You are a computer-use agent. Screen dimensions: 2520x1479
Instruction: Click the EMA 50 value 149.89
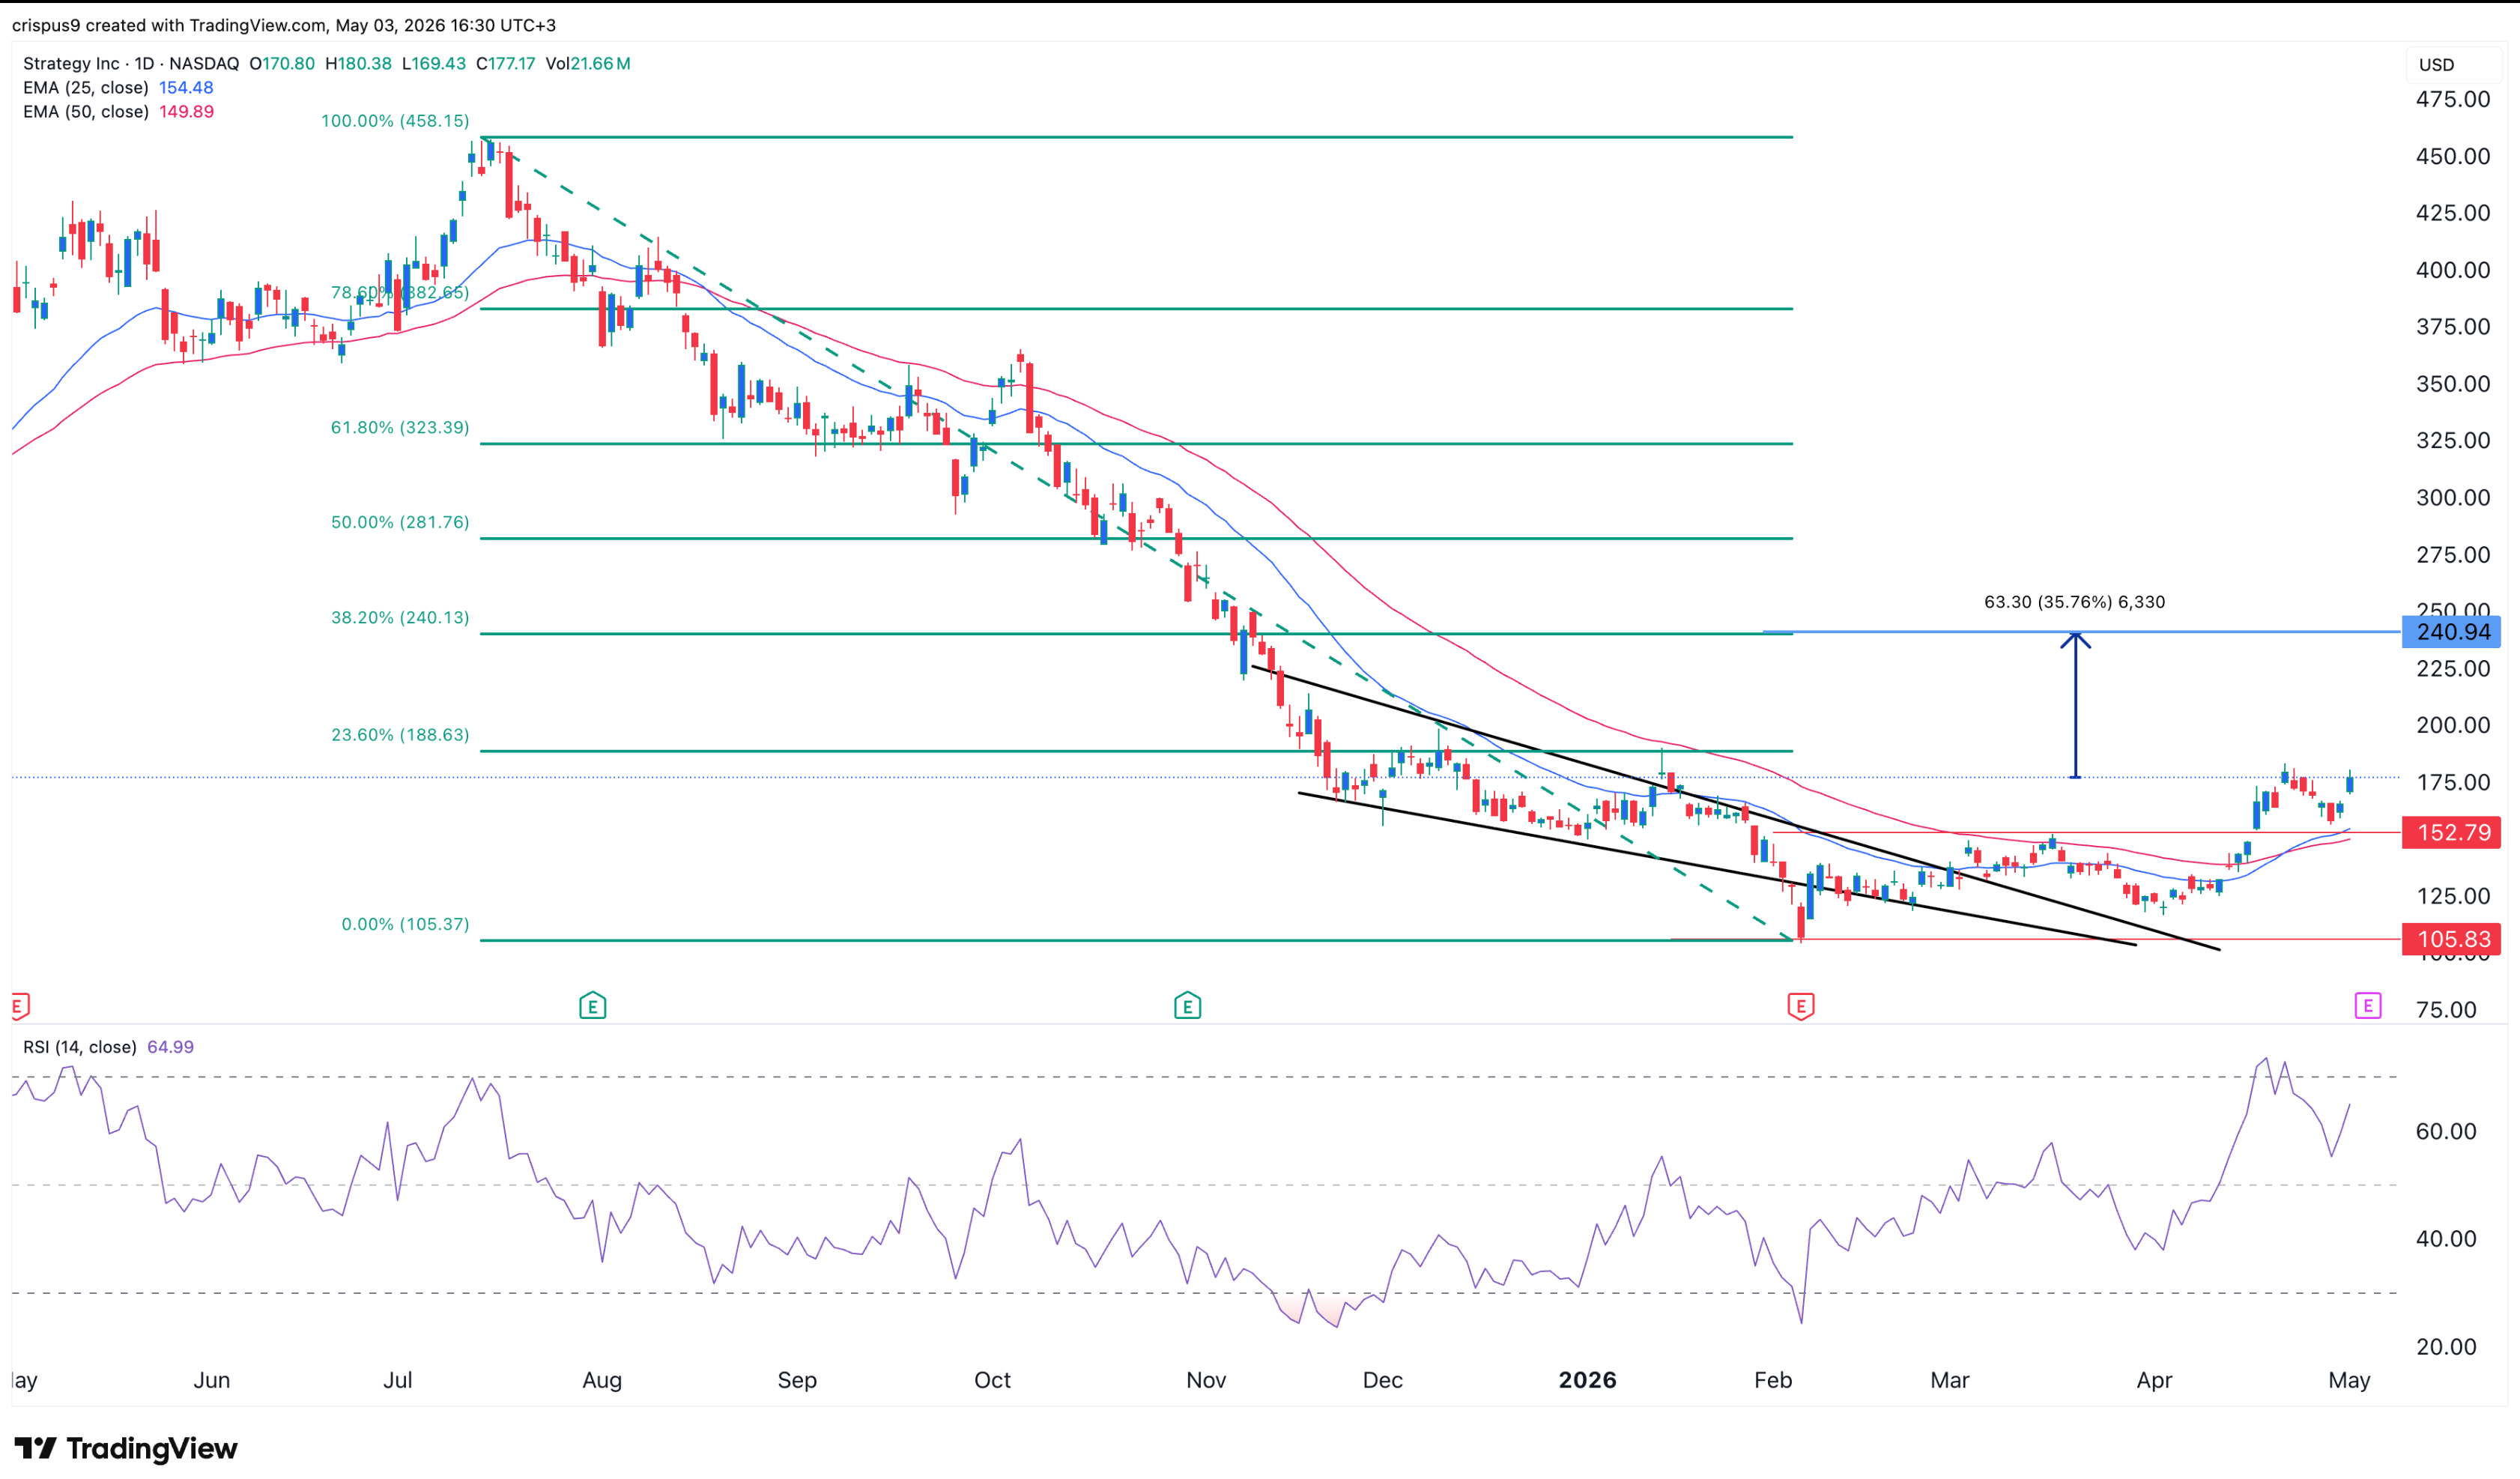tap(186, 112)
